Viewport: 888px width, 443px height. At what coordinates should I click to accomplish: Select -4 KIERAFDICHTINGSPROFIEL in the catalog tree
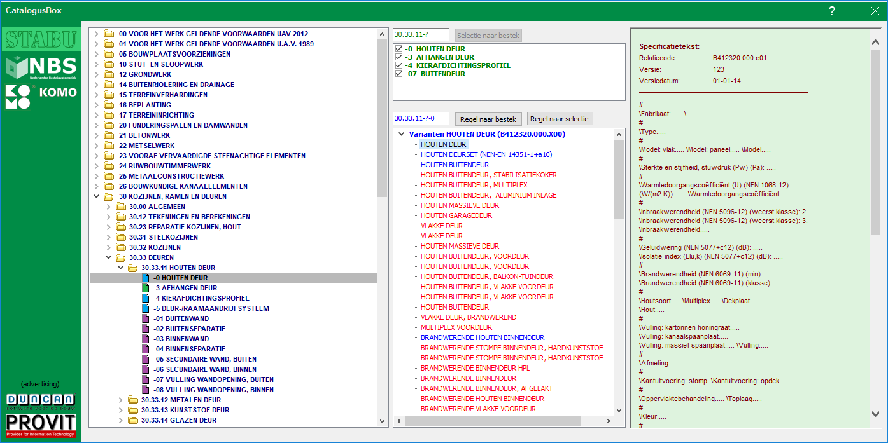point(201,298)
